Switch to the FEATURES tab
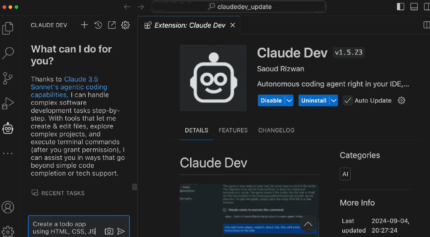 point(233,130)
